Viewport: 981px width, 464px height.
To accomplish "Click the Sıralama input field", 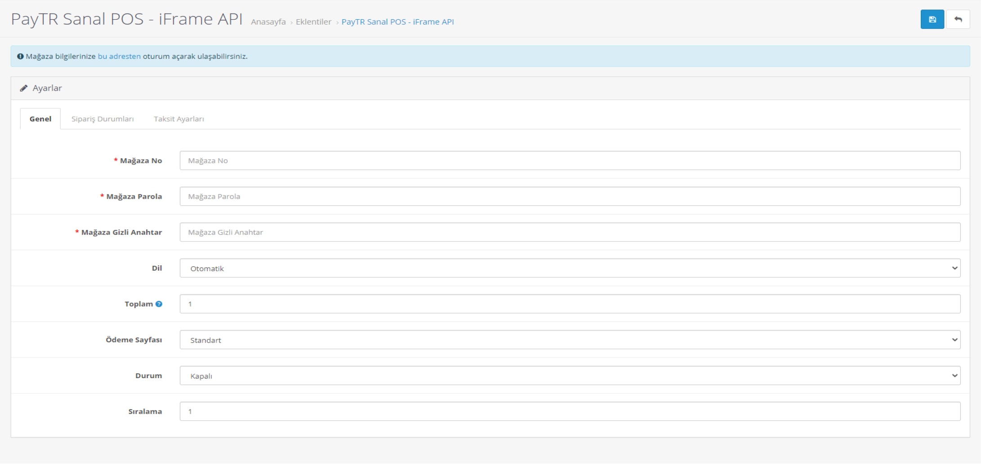I will click(570, 411).
